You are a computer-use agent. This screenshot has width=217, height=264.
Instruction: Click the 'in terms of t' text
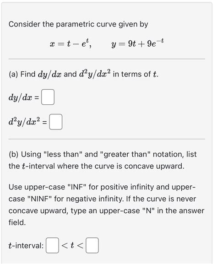tap(136, 74)
